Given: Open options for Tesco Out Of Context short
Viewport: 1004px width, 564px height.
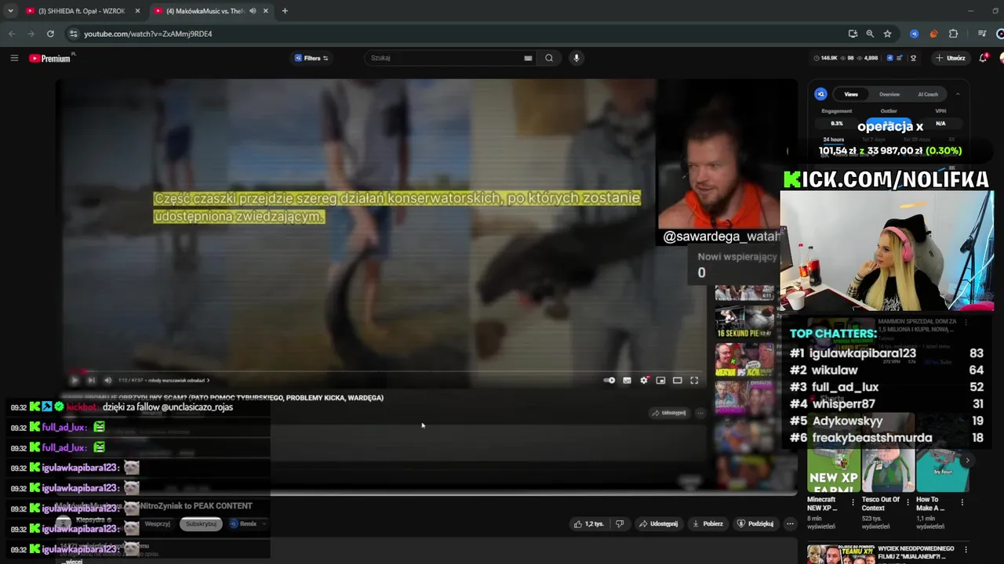Looking at the screenshot, I should coord(908,502).
